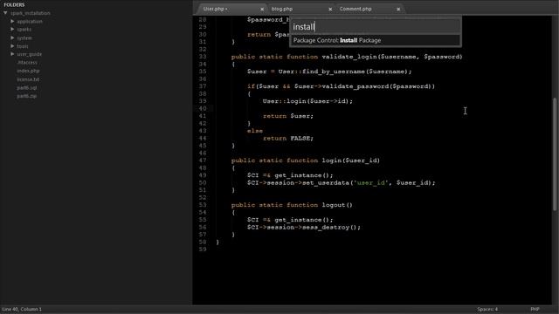Image resolution: width=559 pixels, height=314 pixels.
Task: Place cursor on 'User::login($user->id);' line
Action: (307, 101)
